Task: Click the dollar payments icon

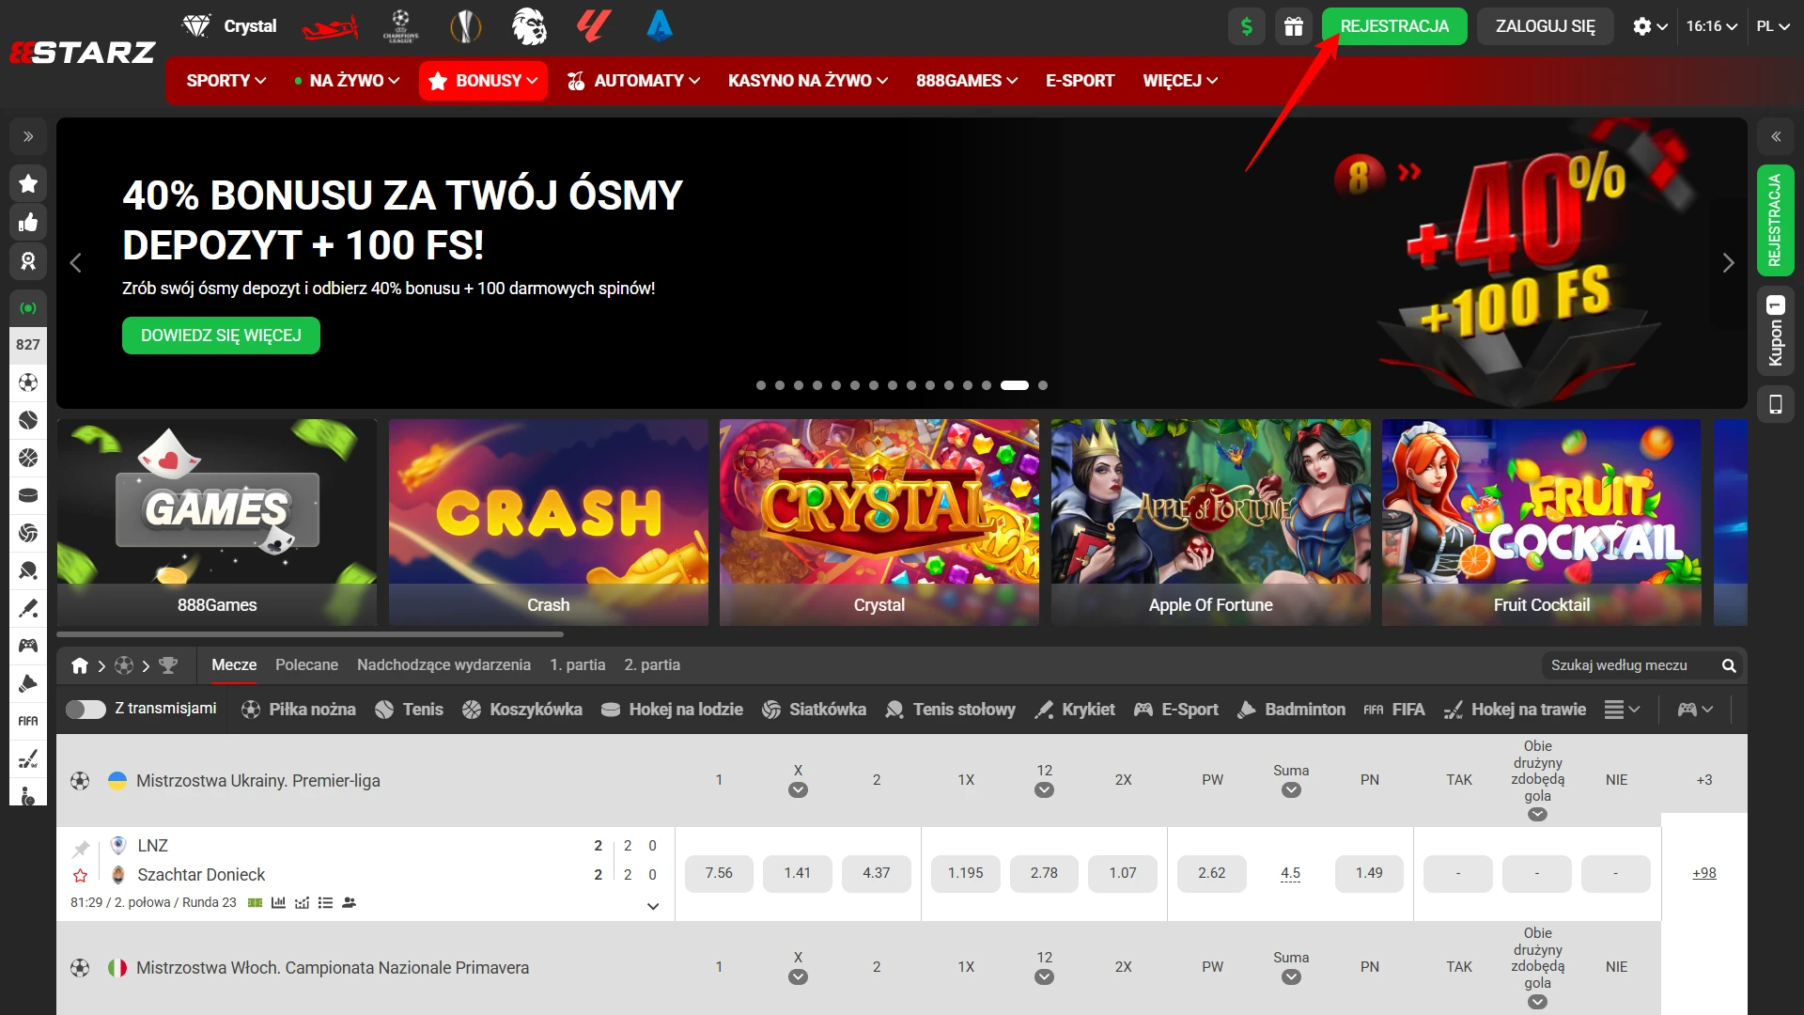Action: [1247, 26]
